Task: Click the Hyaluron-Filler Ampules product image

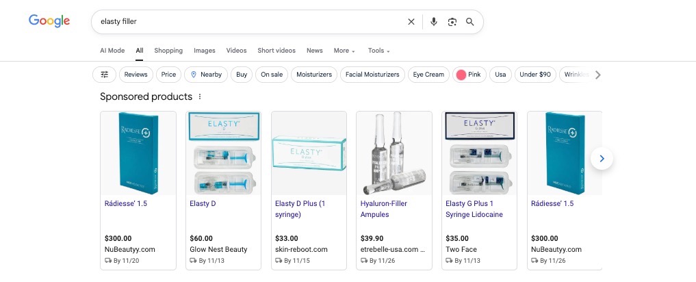Action: click(x=394, y=153)
